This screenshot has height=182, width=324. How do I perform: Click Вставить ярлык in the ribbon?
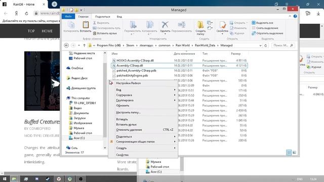pyautogui.click(x=105, y=33)
